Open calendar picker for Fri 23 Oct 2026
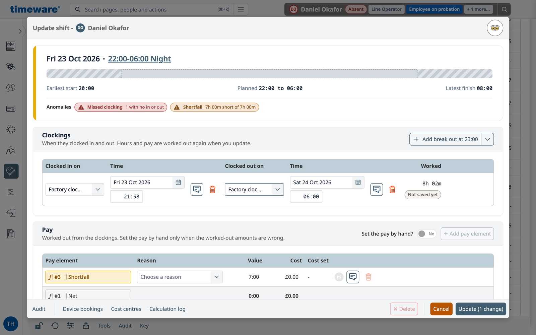 (178, 182)
